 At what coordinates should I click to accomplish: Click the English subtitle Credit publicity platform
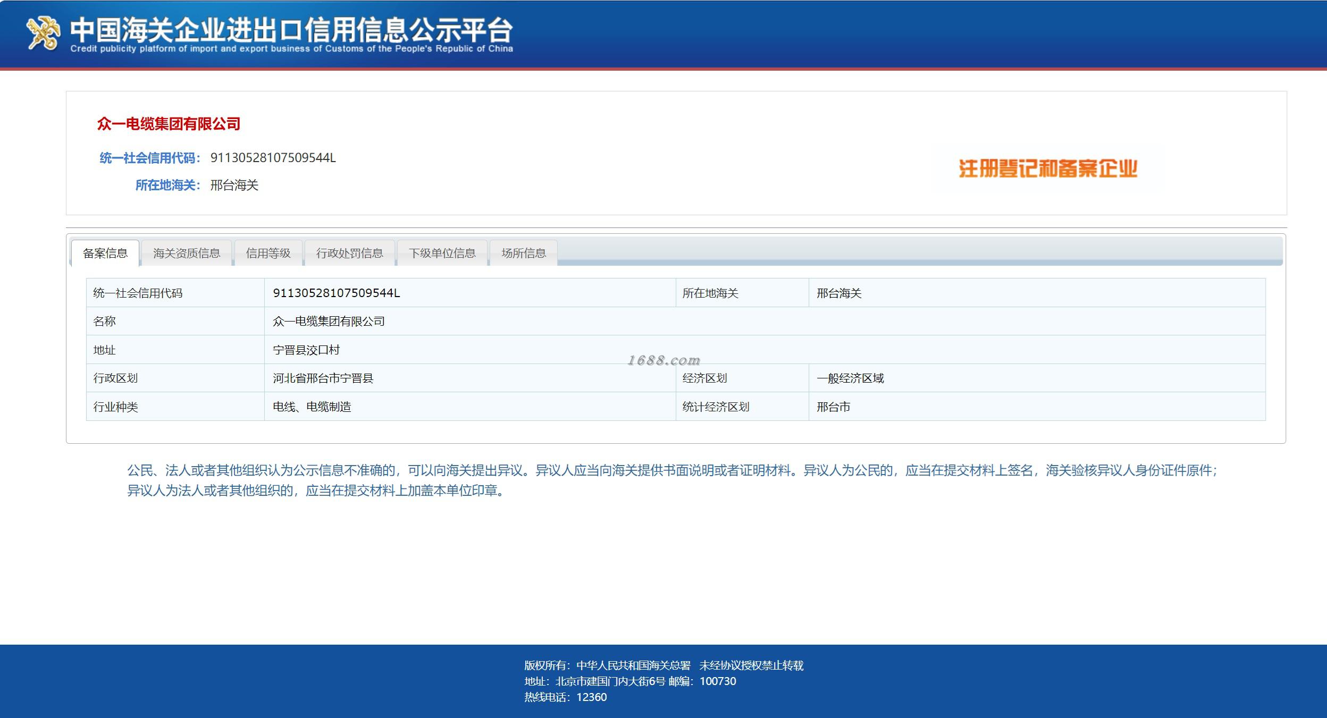point(291,48)
